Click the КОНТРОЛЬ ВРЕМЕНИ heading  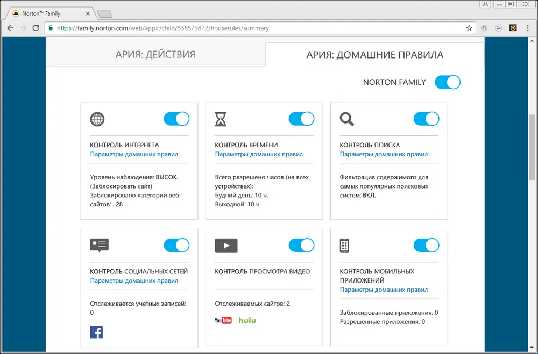pyautogui.click(x=246, y=145)
